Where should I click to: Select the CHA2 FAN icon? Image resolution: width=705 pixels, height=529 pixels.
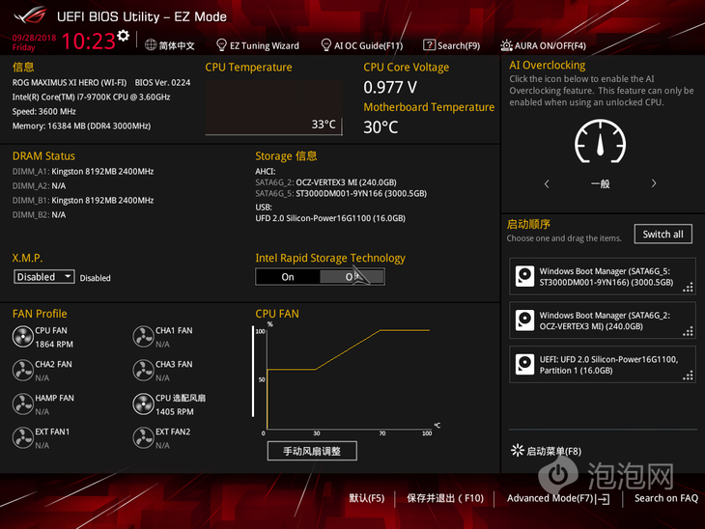point(23,371)
